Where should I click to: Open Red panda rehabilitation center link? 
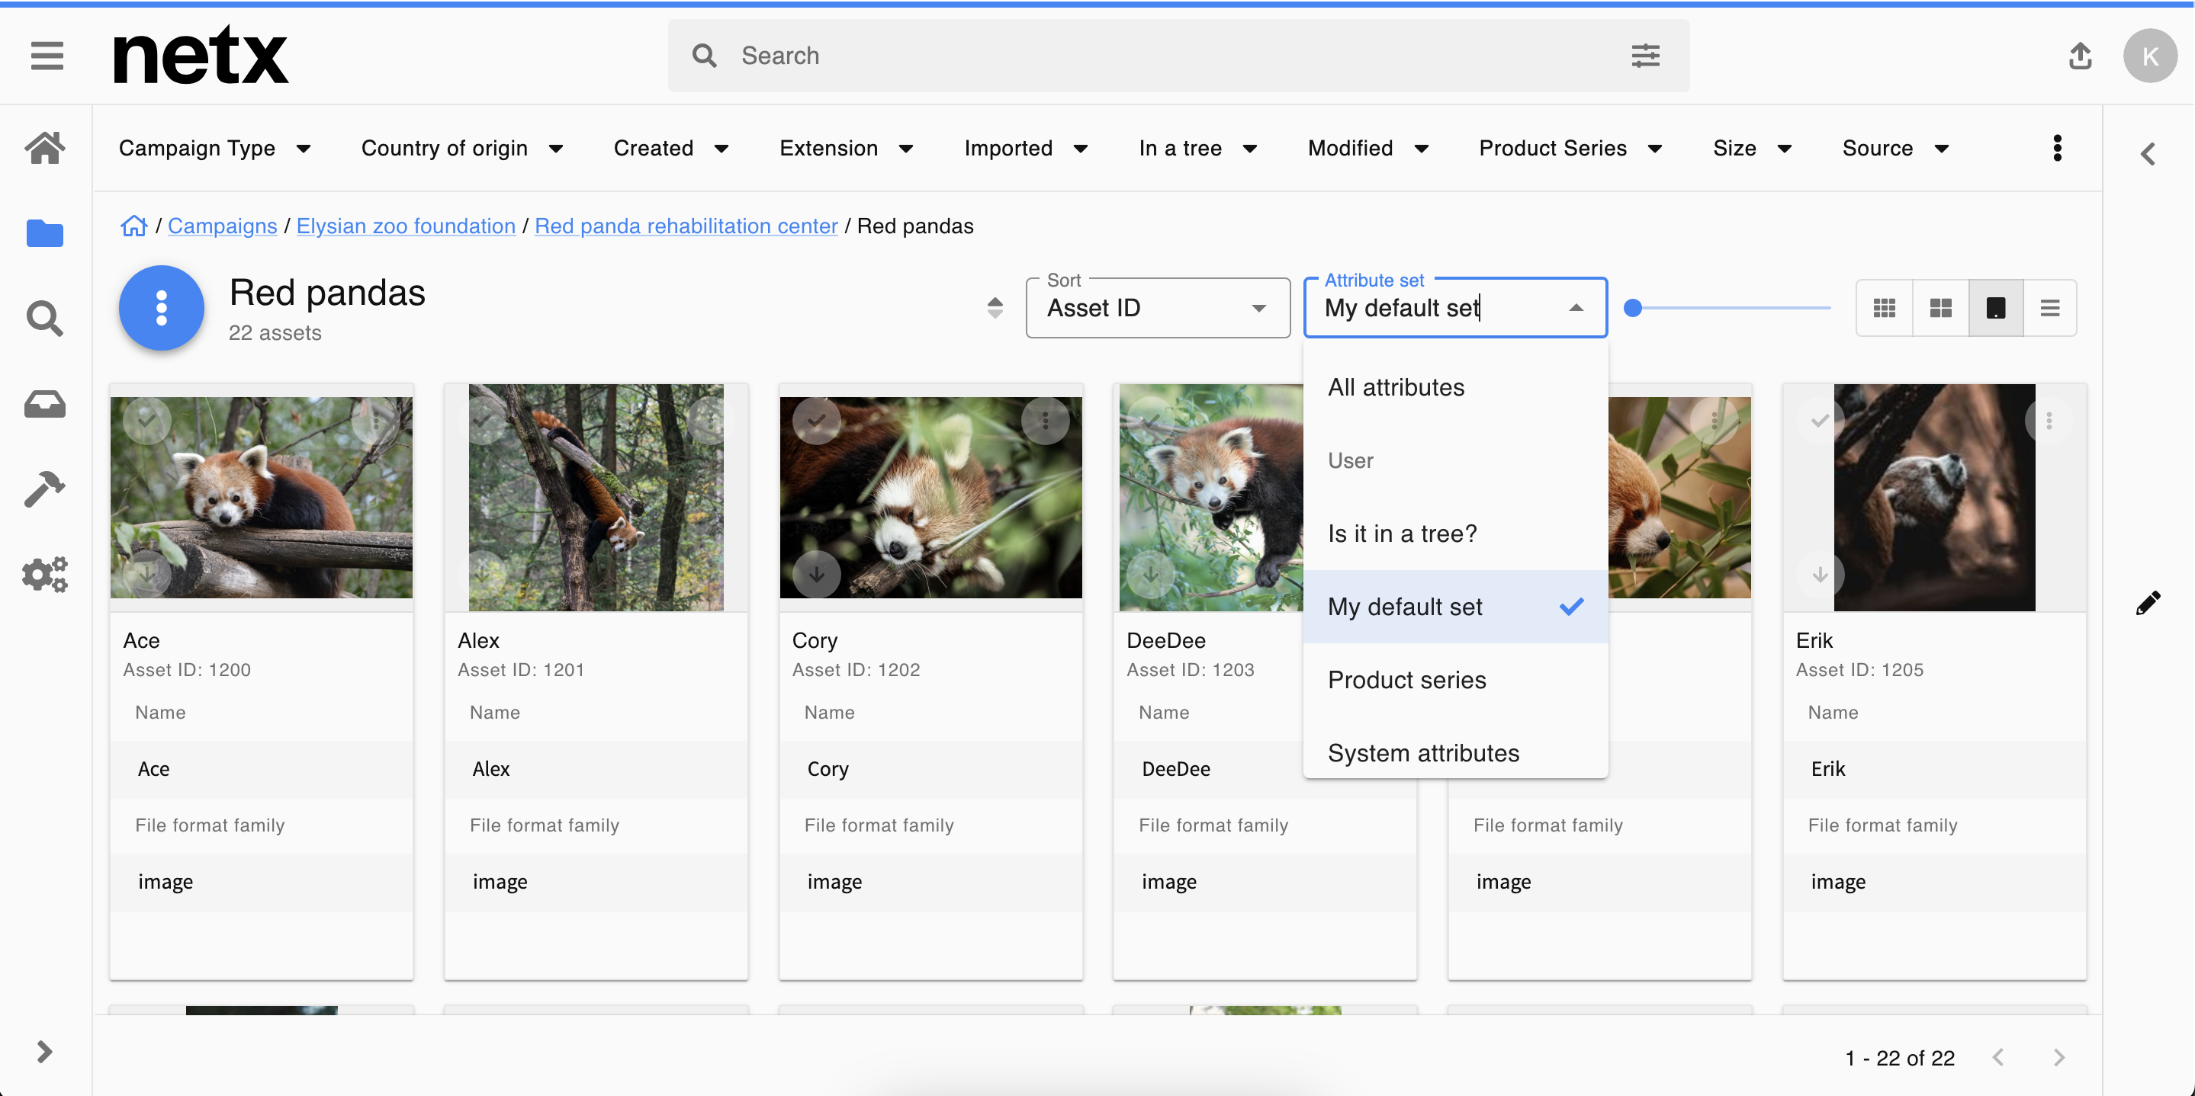[686, 226]
